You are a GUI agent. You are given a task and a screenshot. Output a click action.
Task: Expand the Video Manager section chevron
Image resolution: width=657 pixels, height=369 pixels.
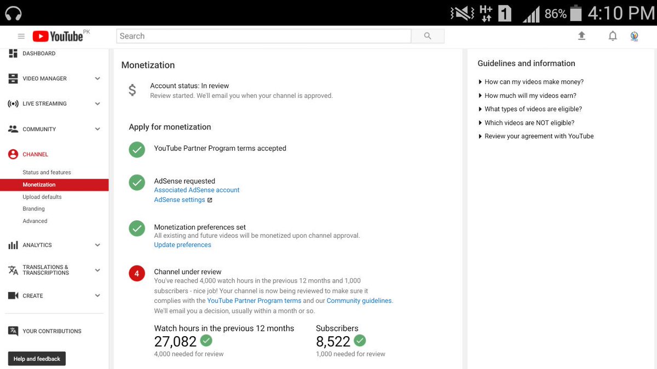(97, 79)
